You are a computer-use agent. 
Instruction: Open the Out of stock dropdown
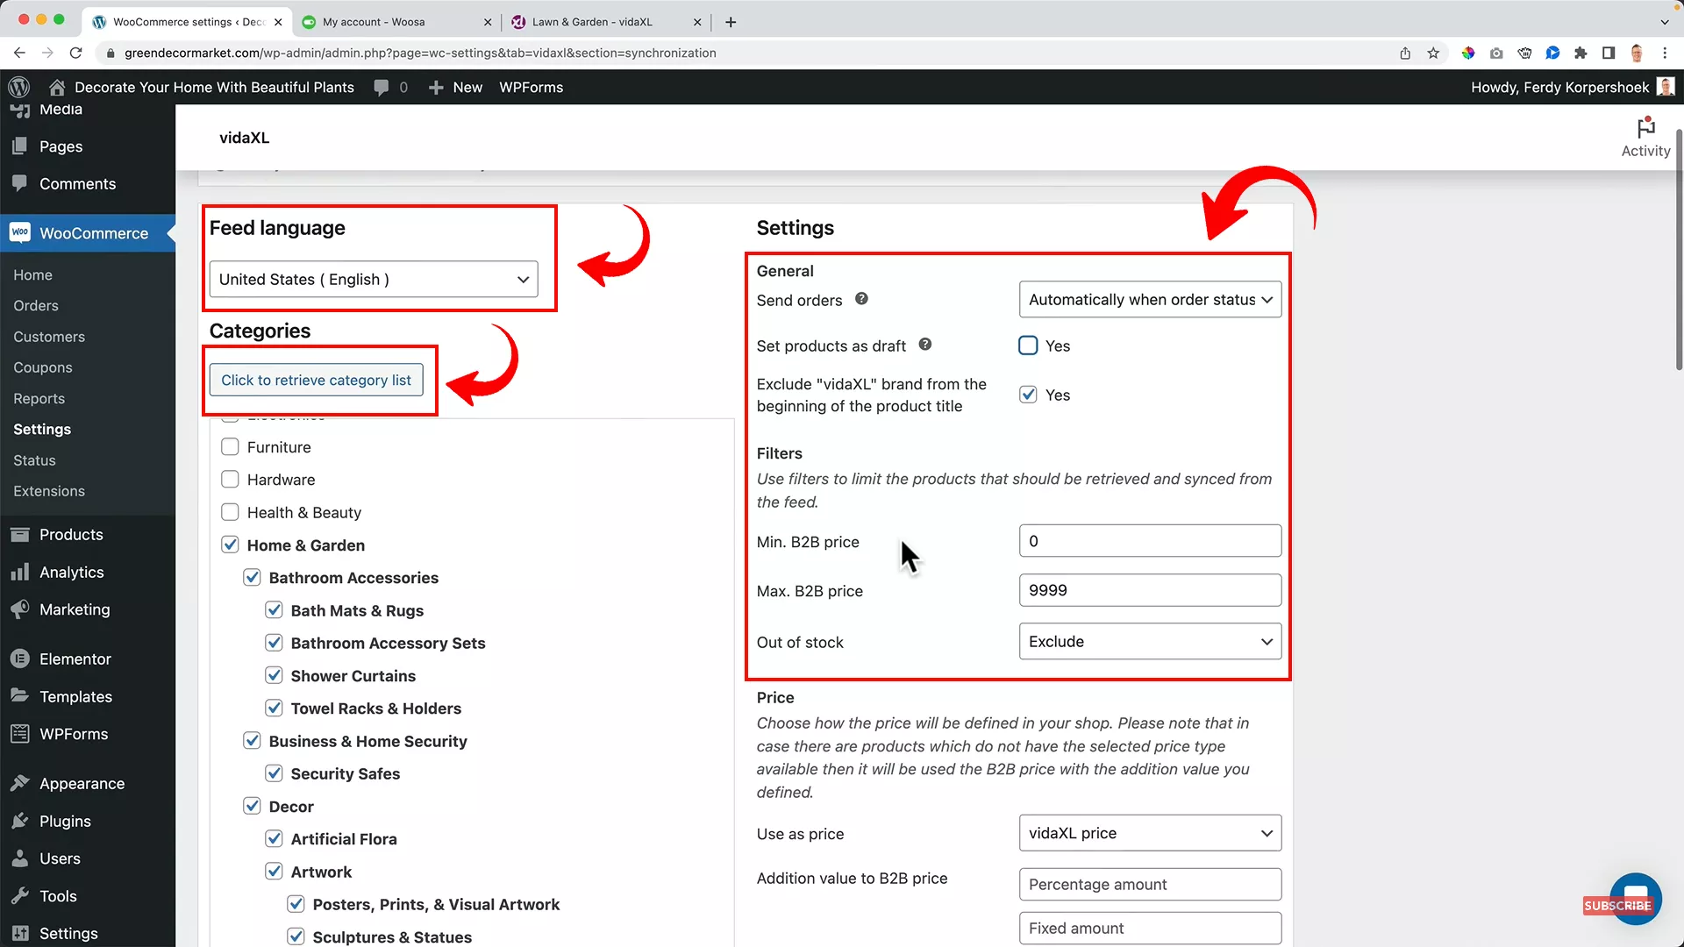coord(1149,641)
